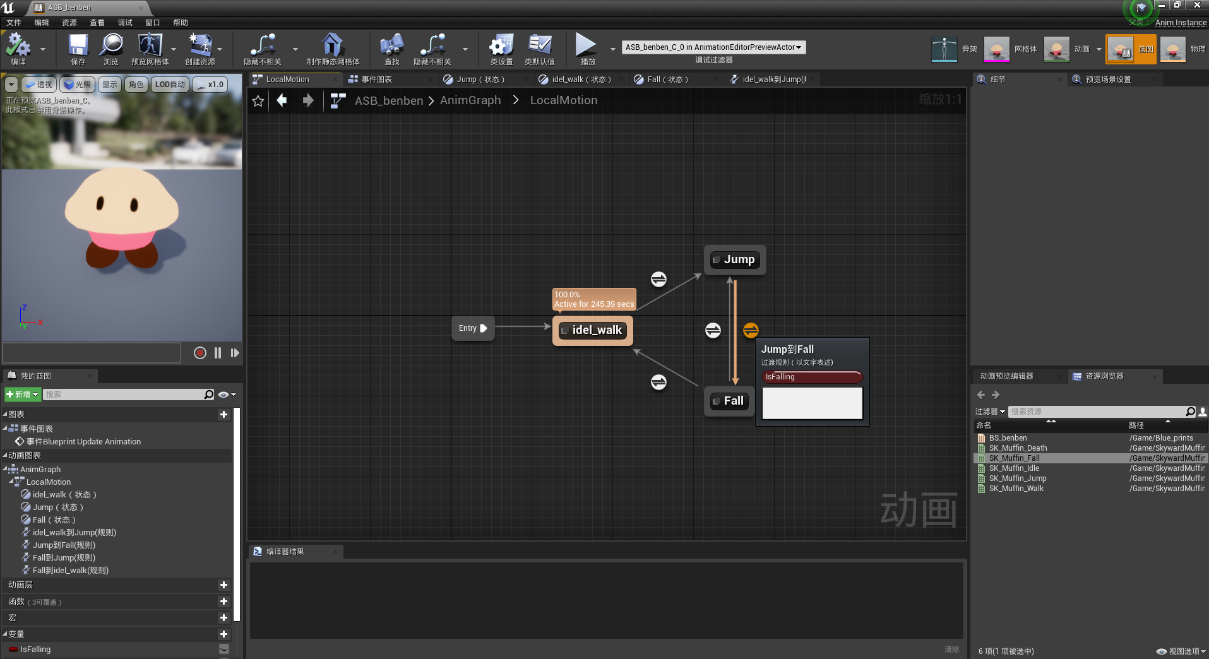
Task: Click the Find (查找) toolbar icon
Action: tap(391, 48)
